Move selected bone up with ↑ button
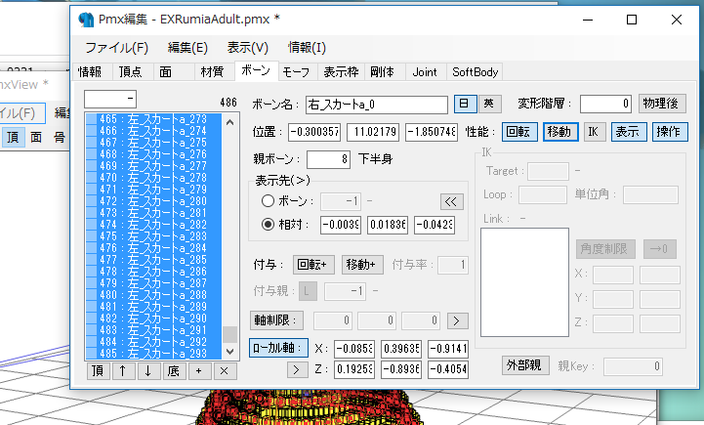704x425 pixels. pyautogui.click(x=122, y=370)
